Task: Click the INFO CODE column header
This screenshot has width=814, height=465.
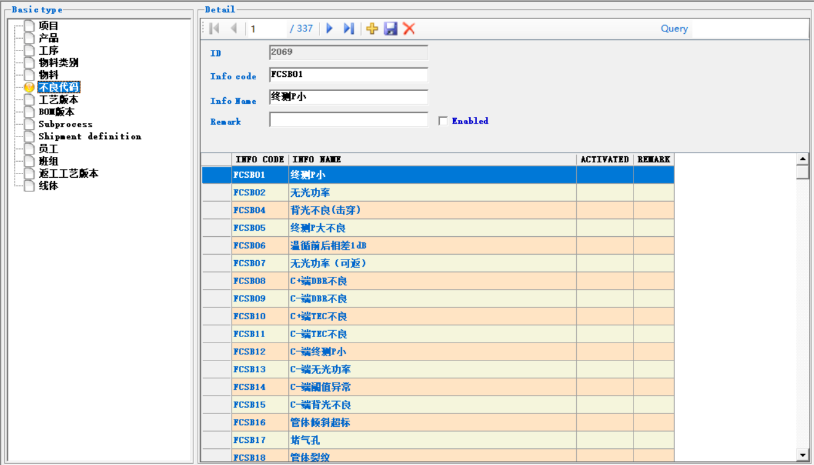Action: [259, 159]
